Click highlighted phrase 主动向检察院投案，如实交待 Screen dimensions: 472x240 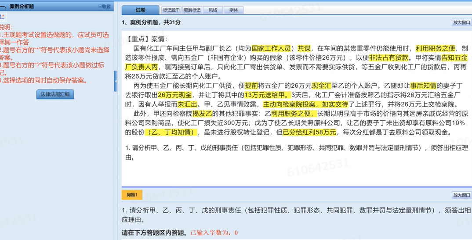point(305,104)
